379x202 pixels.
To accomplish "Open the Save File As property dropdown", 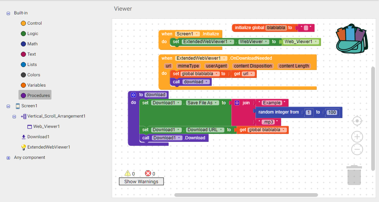I will (216, 103).
